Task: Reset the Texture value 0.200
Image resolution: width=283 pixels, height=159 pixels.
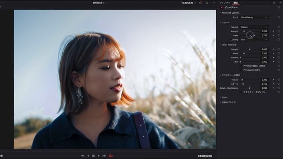Action: point(279,79)
